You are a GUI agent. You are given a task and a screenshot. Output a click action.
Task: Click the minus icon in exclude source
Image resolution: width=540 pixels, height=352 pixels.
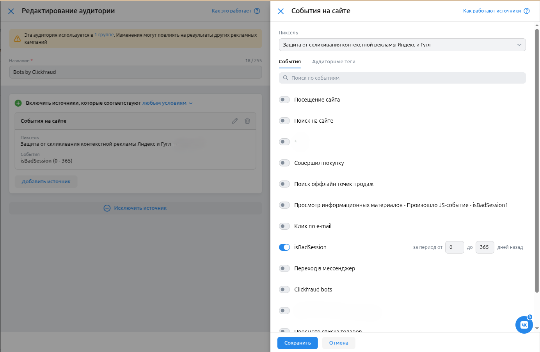[x=107, y=208]
